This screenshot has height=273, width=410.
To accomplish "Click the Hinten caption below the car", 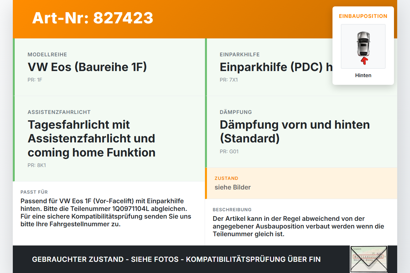I will click(x=363, y=76).
